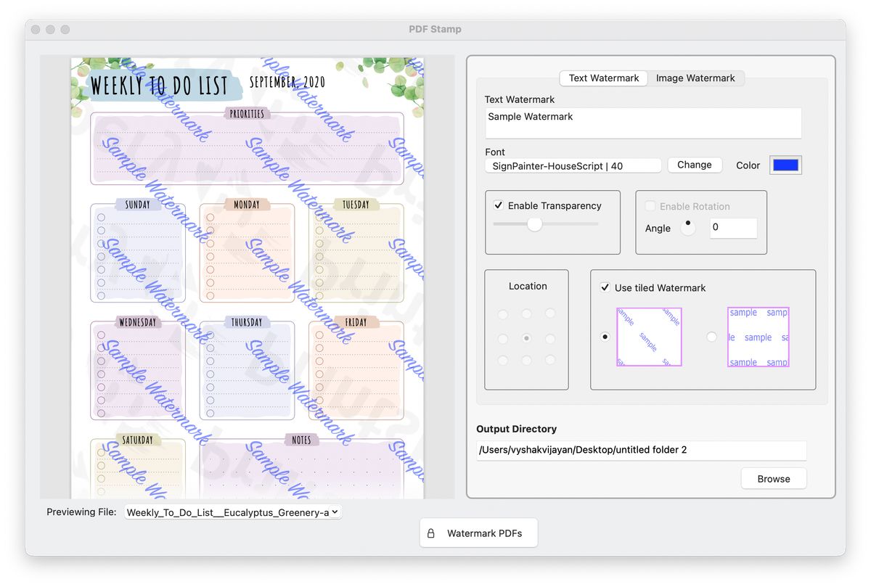Select the diagonal tiled watermark layout radio
Viewport: 871px width, 587px height.
(x=605, y=337)
